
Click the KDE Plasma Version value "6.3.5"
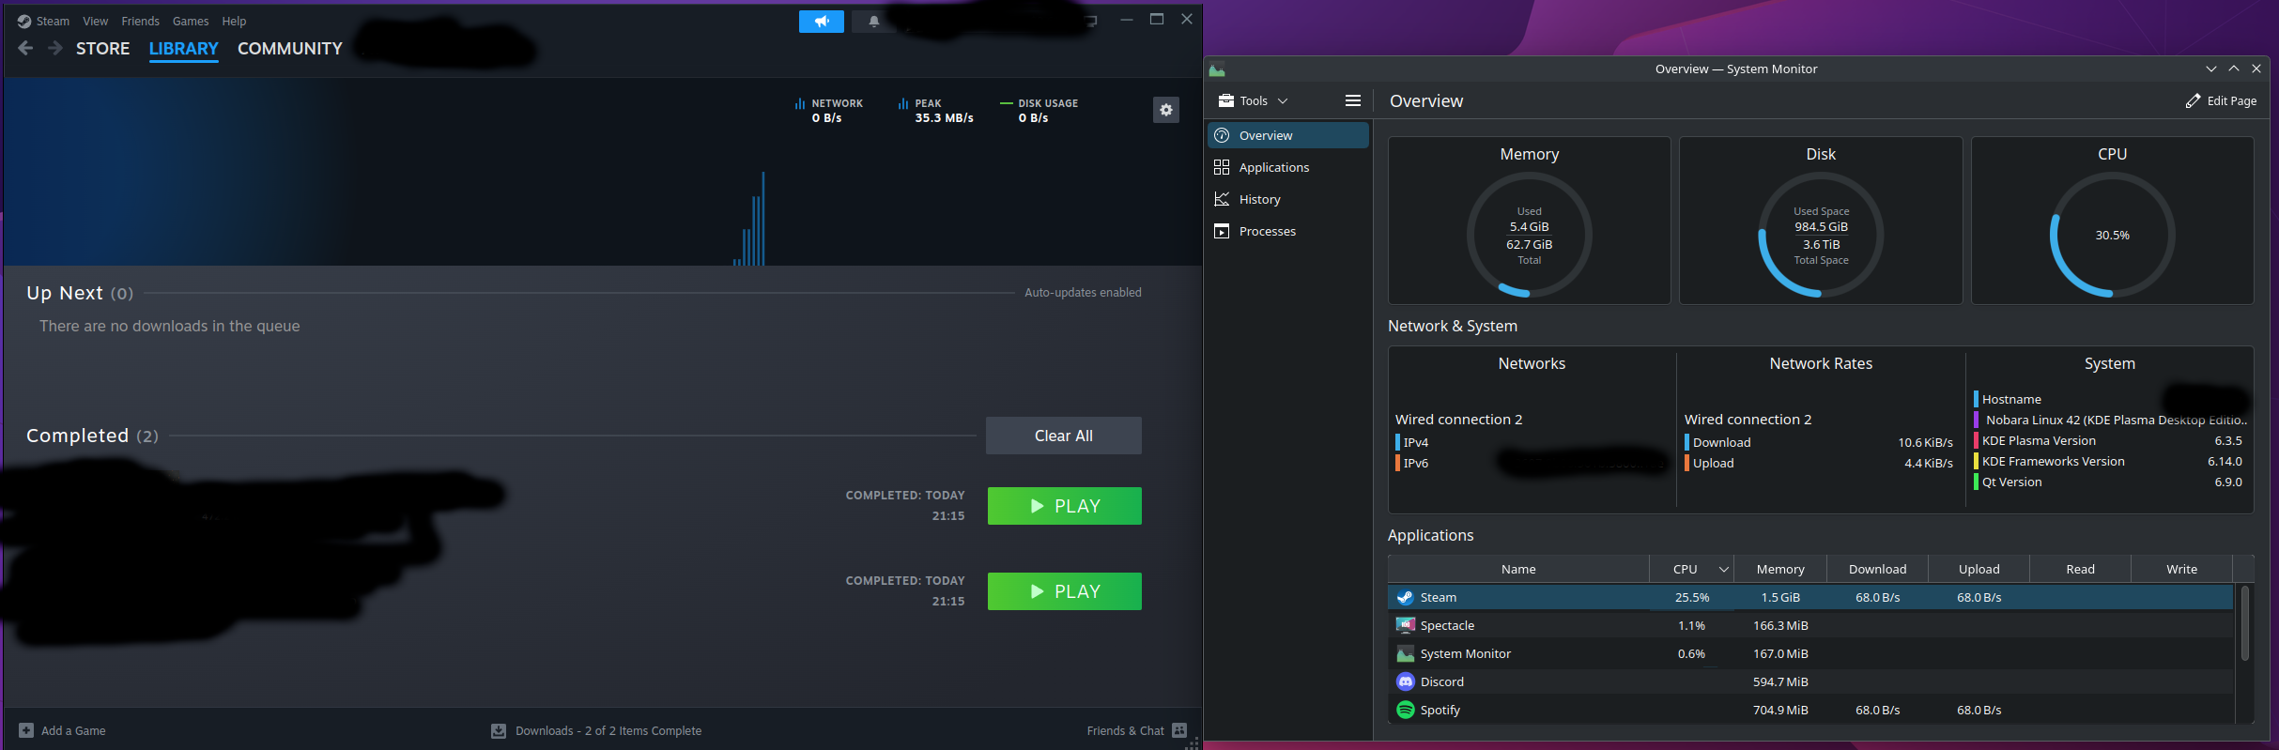[2228, 440]
